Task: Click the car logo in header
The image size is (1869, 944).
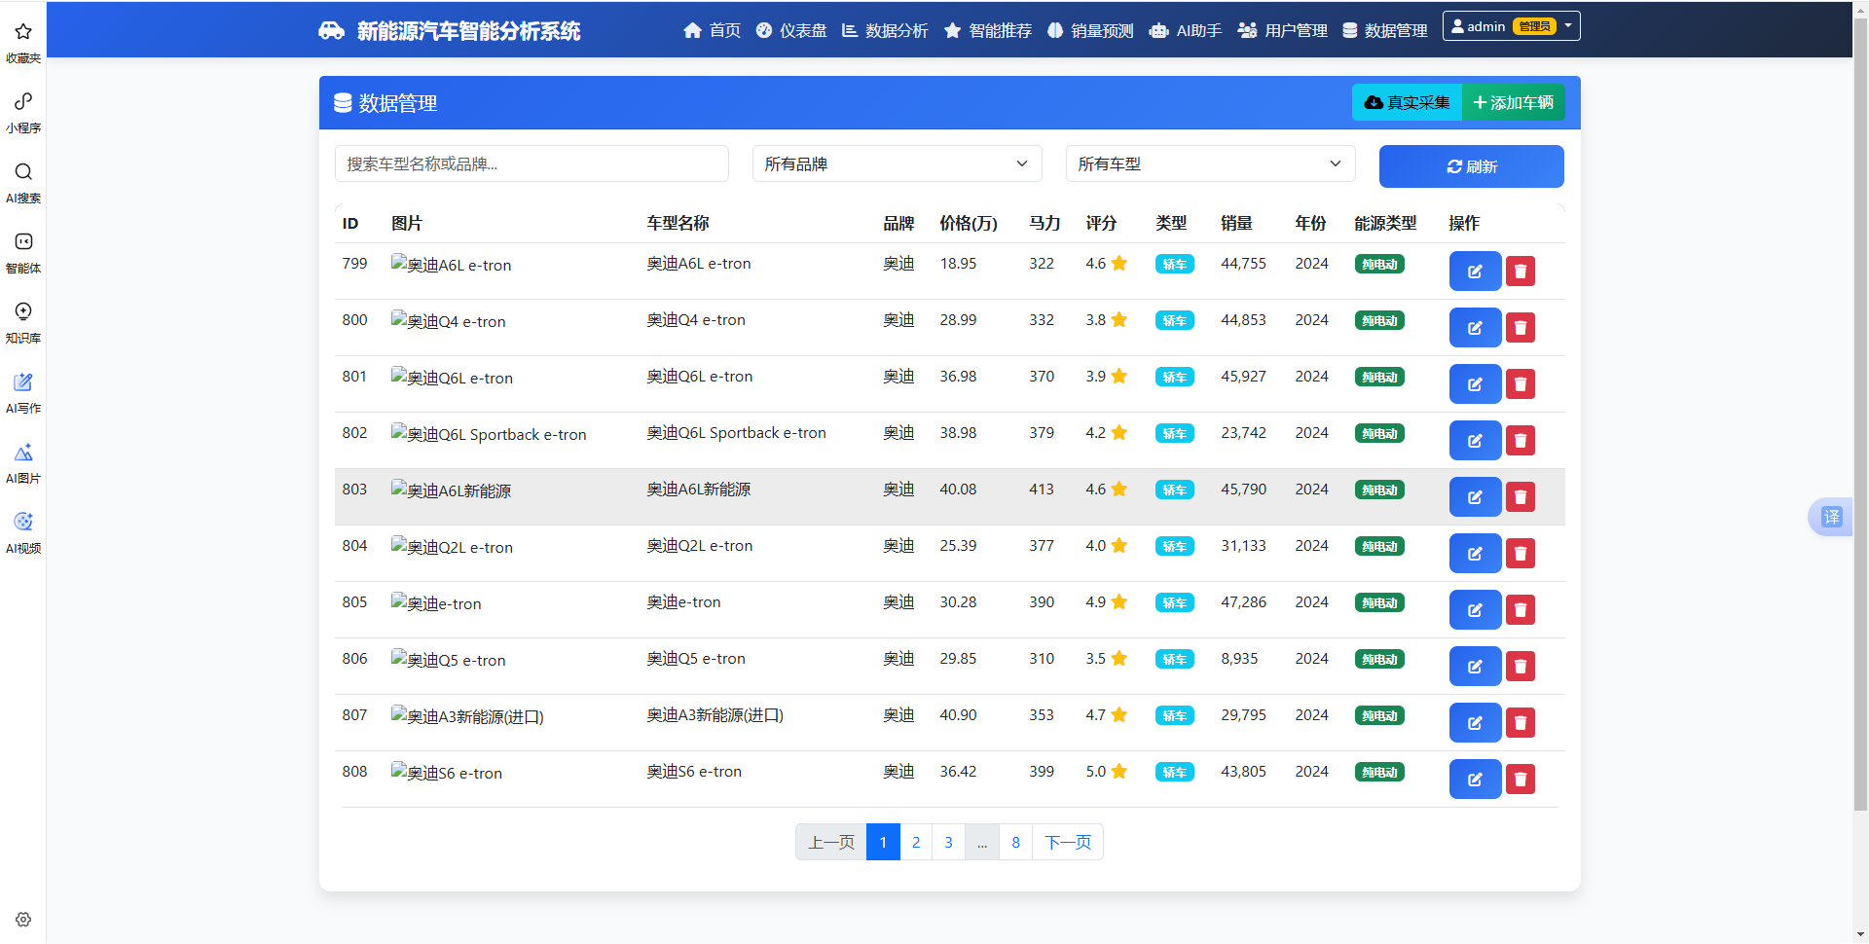Action: 331,31
